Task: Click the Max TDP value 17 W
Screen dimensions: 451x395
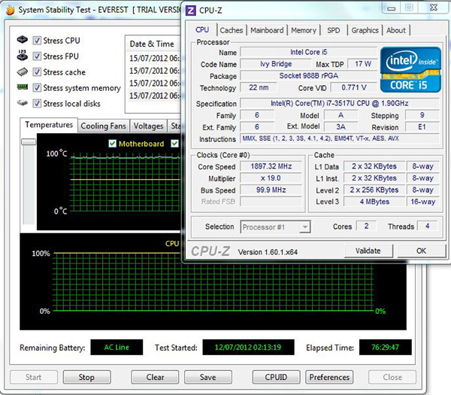Action: pos(363,64)
